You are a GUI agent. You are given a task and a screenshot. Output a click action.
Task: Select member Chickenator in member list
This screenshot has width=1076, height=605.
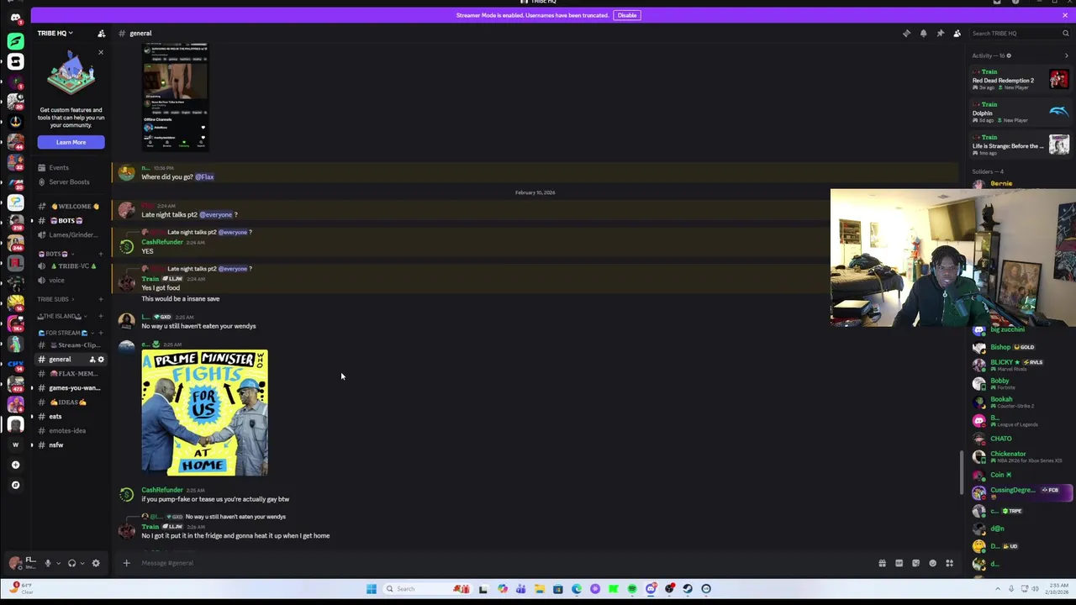pos(1021,456)
